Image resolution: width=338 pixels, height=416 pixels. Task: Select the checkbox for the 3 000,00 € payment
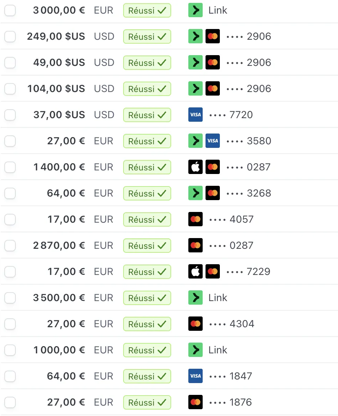10,10
